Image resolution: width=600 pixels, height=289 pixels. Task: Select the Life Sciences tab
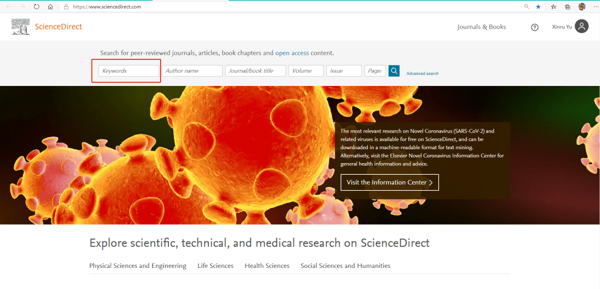(216, 266)
